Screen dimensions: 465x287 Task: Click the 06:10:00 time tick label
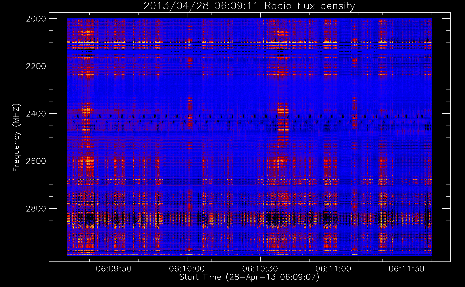pyautogui.click(x=187, y=269)
